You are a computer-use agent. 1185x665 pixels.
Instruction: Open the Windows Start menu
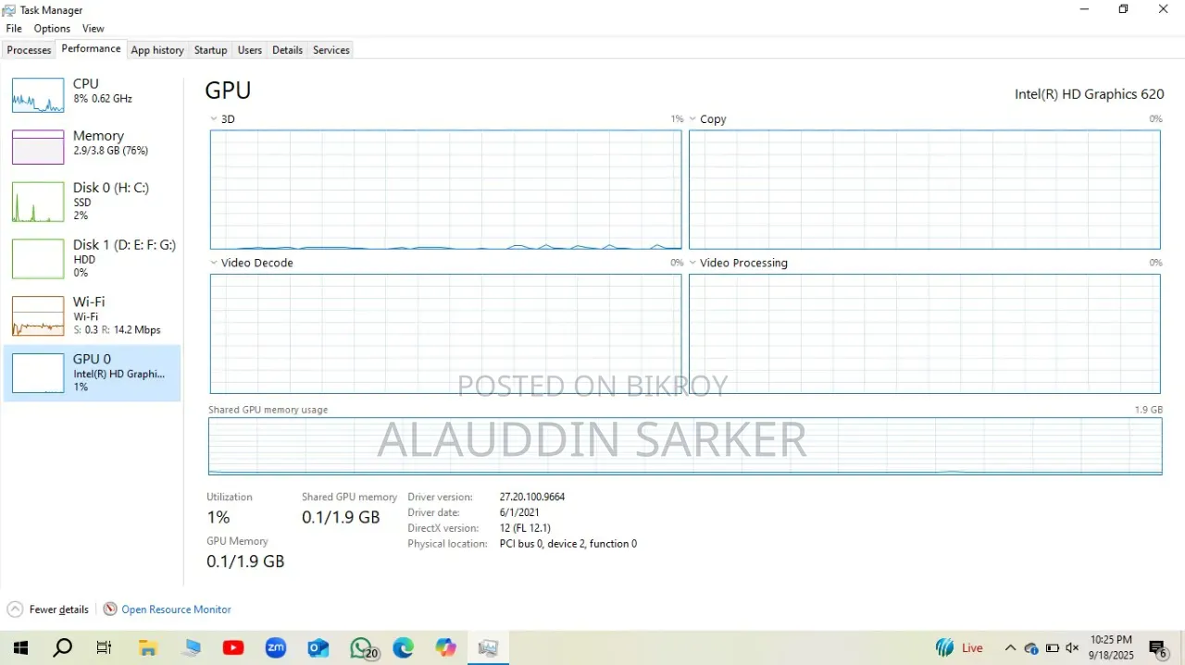19,648
